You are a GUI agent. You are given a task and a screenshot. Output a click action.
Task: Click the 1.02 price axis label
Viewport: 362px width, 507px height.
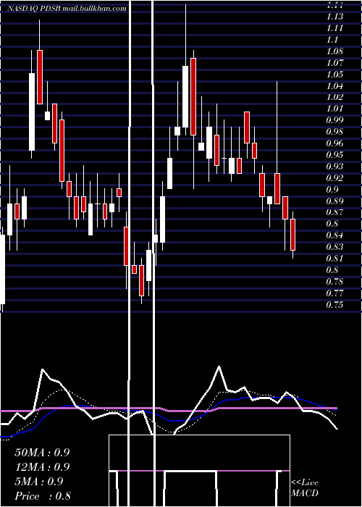pyautogui.click(x=334, y=97)
